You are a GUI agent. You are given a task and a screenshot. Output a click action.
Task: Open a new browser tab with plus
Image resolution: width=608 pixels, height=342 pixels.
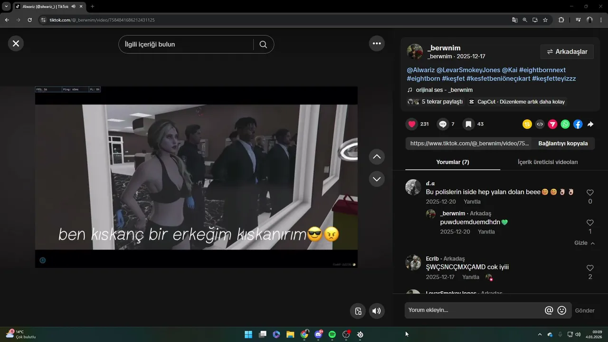(x=92, y=6)
